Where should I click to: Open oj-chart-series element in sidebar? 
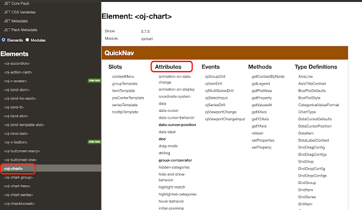click(18, 195)
